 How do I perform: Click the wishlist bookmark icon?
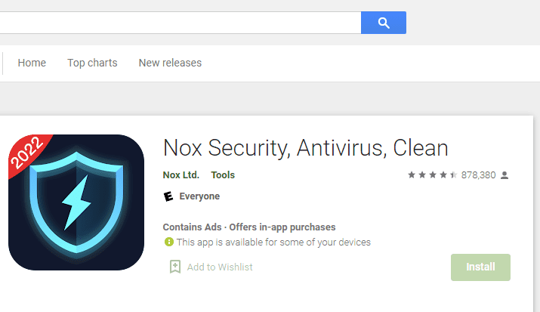point(175,267)
